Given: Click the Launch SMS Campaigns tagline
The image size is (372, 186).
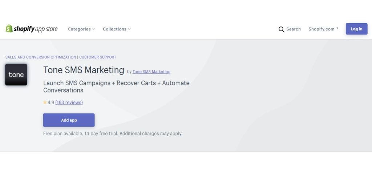Looking at the screenshot, I should (116, 86).
